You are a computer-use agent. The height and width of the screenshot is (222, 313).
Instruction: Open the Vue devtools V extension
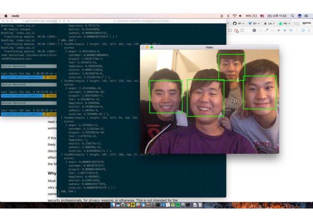click(285, 31)
